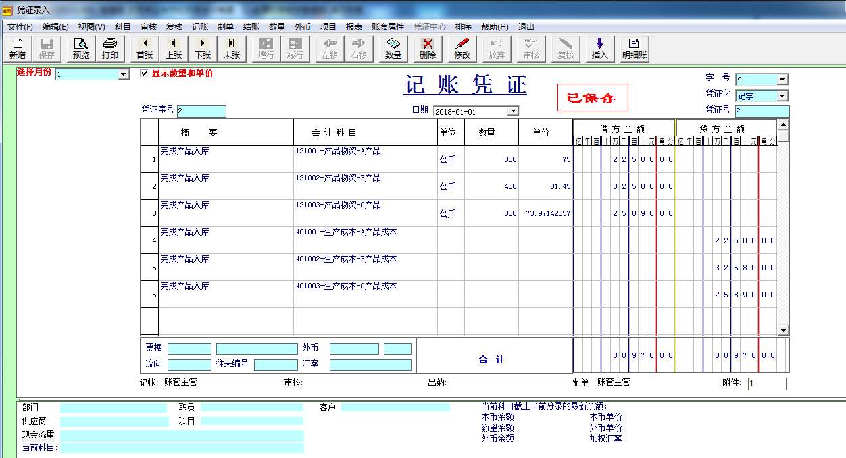Open the 报表 (Reports) menu

coord(354,27)
